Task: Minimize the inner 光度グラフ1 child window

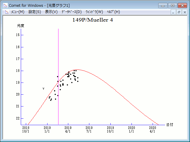Action: pyautogui.click(x=174, y=12)
